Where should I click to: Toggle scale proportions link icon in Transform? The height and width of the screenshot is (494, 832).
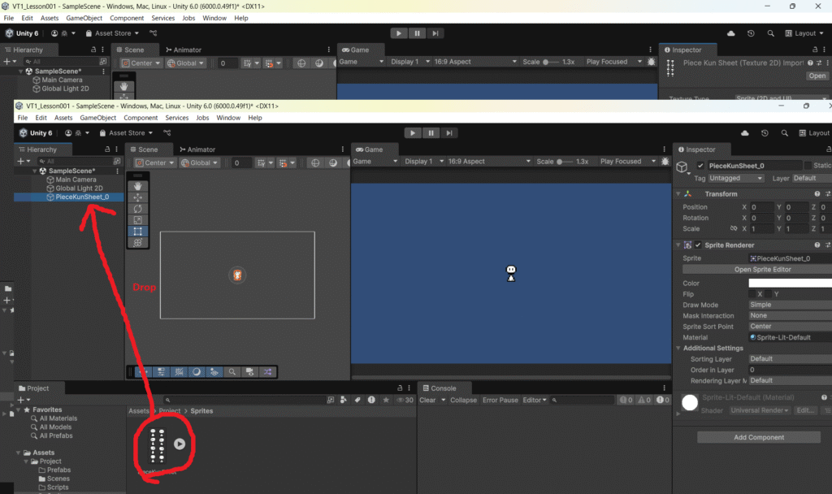pyautogui.click(x=734, y=228)
